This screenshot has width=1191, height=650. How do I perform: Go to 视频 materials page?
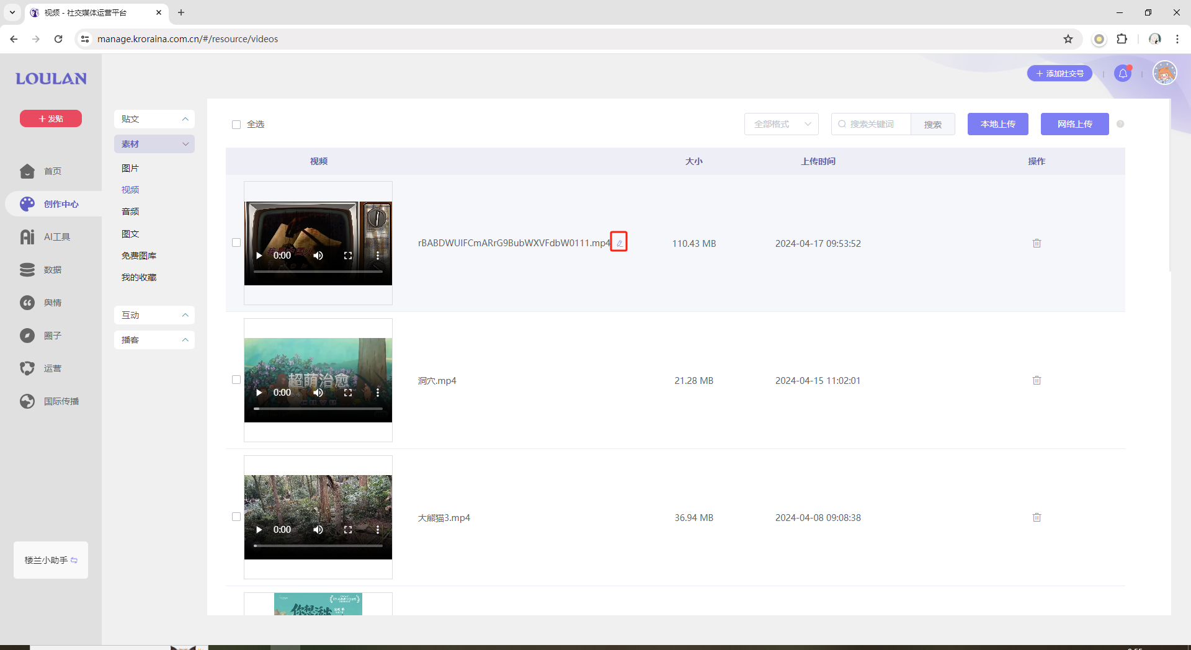[130, 190]
